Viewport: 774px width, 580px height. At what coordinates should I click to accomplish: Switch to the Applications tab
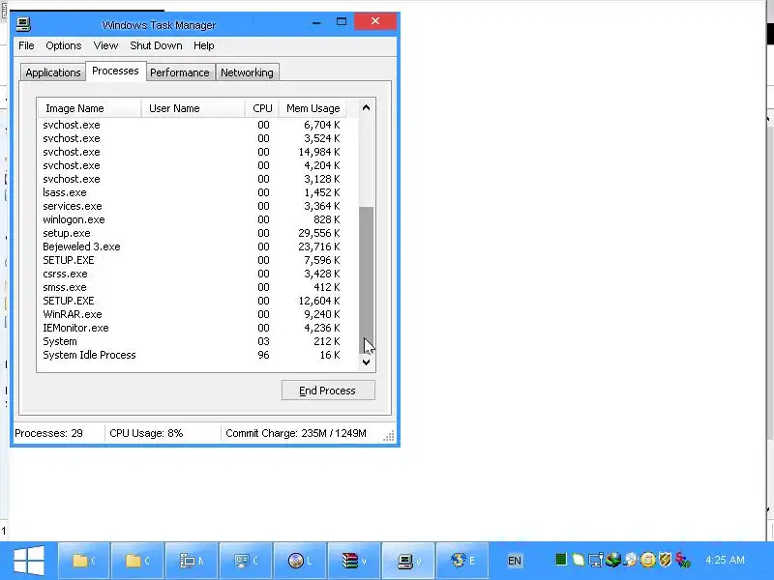[x=53, y=72]
